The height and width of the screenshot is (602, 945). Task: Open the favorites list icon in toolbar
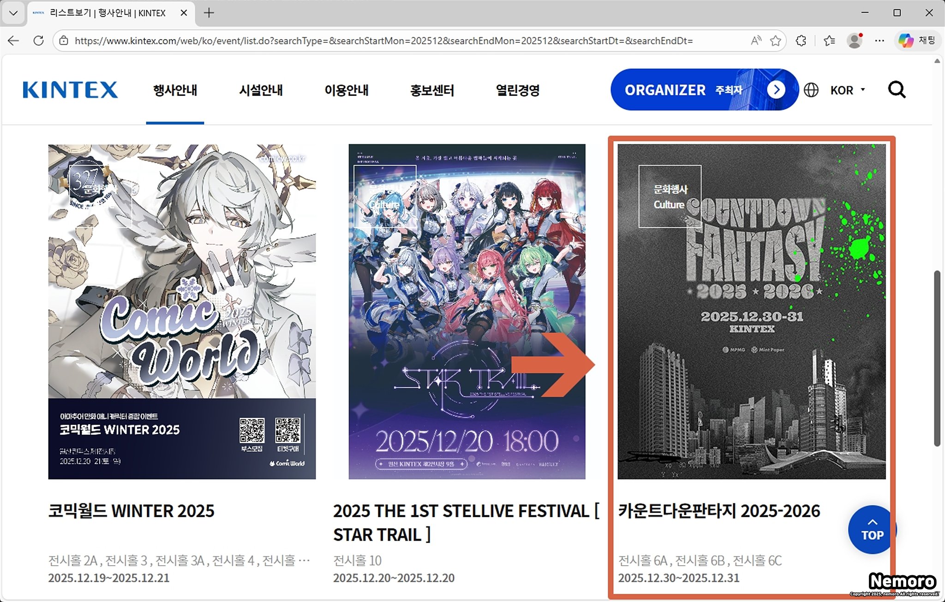point(829,41)
